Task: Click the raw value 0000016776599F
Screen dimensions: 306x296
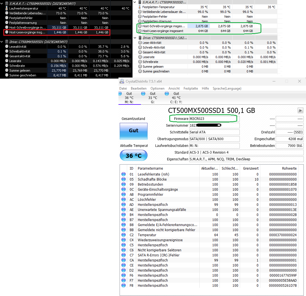Action: (283, 275)
